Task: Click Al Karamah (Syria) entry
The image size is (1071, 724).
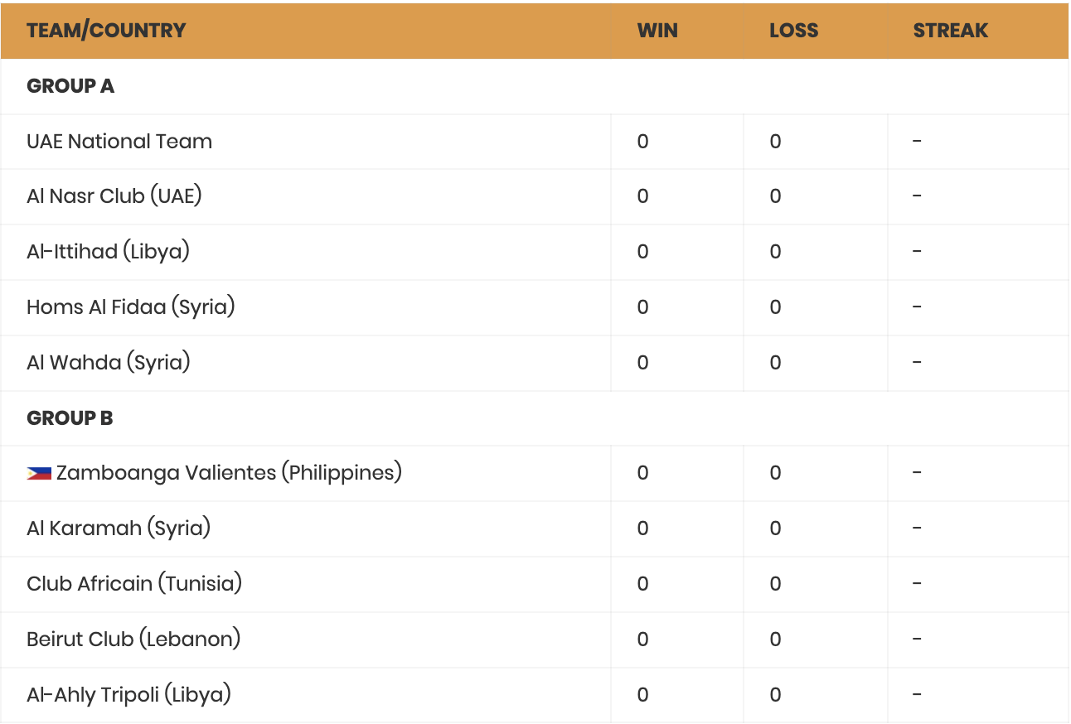Action: click(x=119, y=529)
